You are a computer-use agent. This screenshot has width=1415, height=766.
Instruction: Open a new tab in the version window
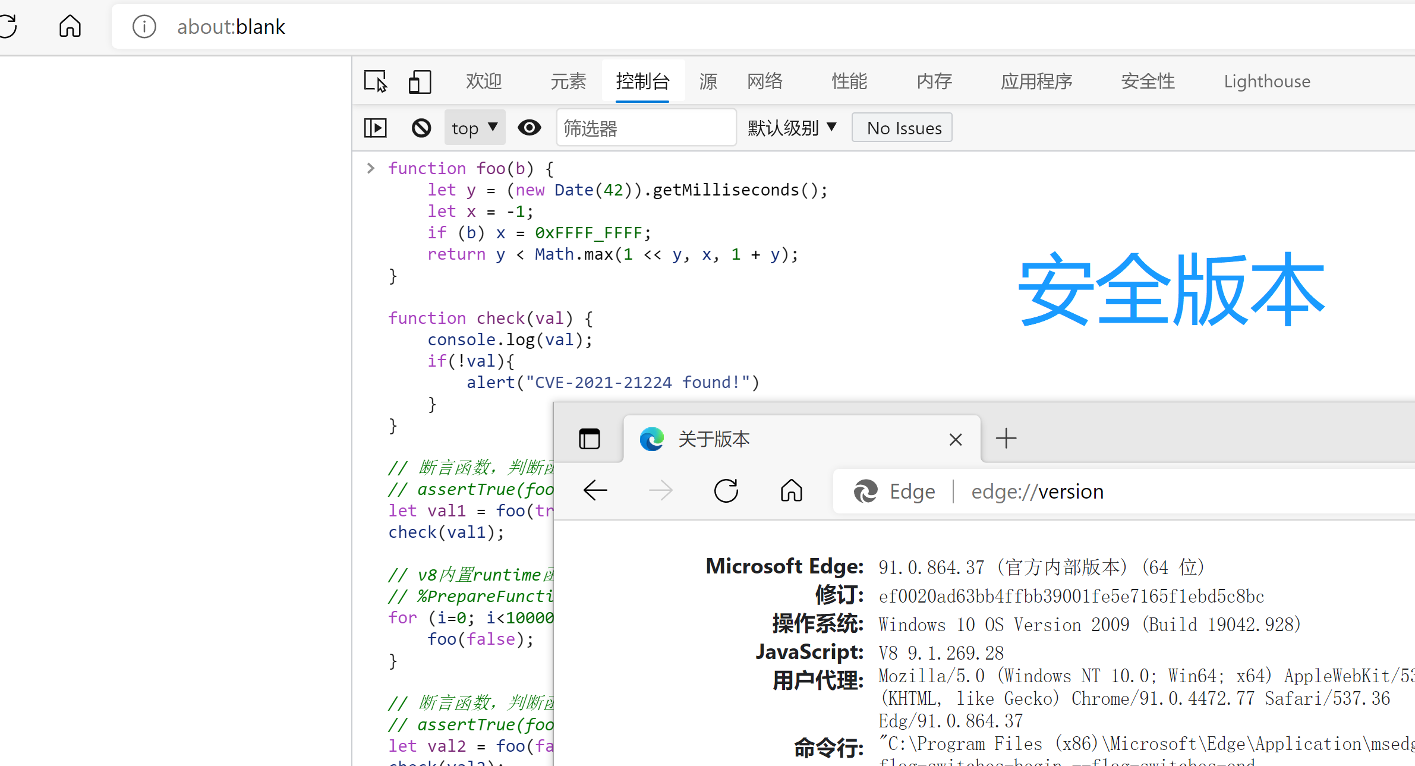pyautogui.click(x=1006, y=439)
